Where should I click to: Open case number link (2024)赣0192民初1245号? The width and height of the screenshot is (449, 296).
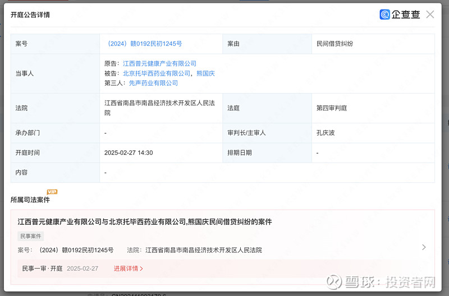click(x=145, y=44)
